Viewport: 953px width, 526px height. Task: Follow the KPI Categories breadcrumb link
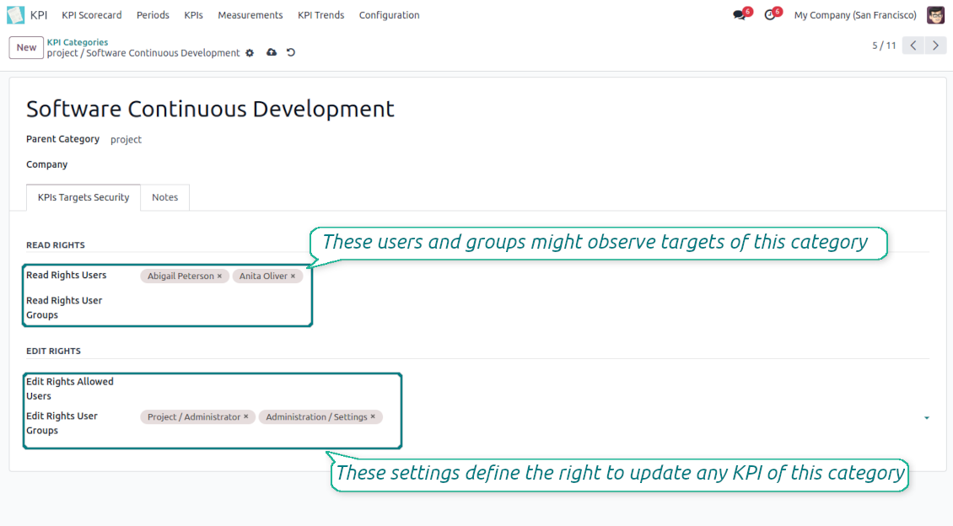coord(78,42)
